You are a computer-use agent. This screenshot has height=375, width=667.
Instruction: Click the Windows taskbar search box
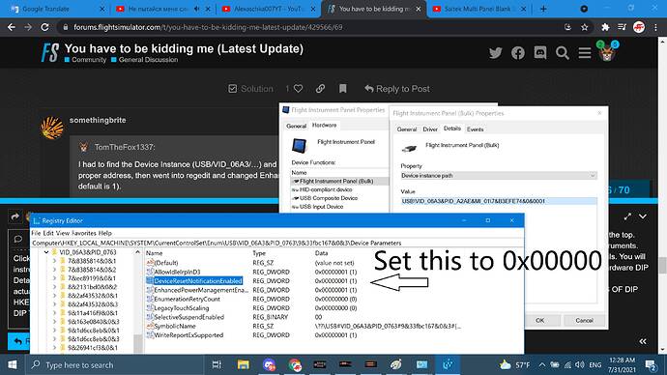tap(113, 364)
